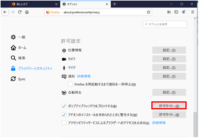Click the browser back arrow button
The image size is (199, 138).
point(5,12)
